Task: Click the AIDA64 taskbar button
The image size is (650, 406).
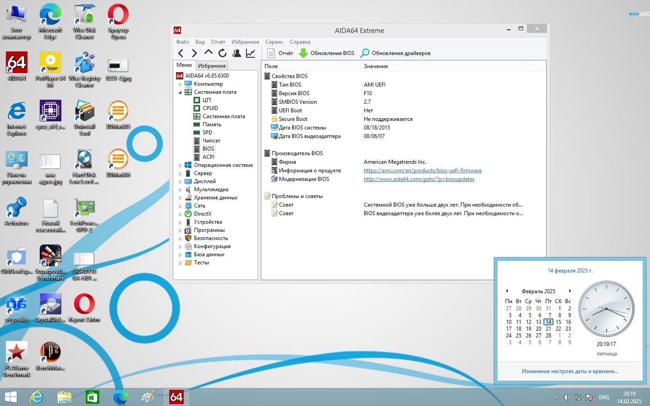Action: (x=176, y=397)
